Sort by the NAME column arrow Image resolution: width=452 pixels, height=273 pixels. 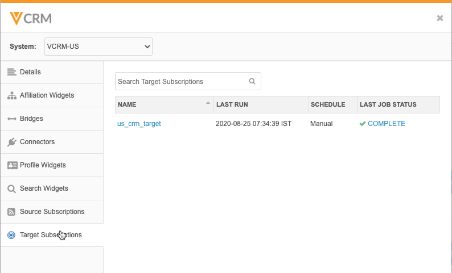pos(208,104)
